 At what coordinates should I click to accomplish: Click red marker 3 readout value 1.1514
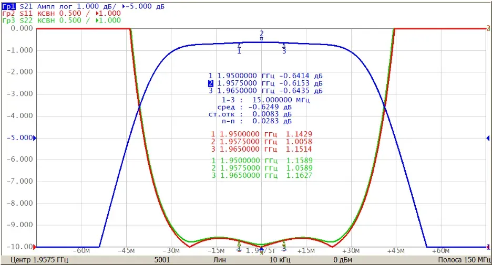point(299,149)
